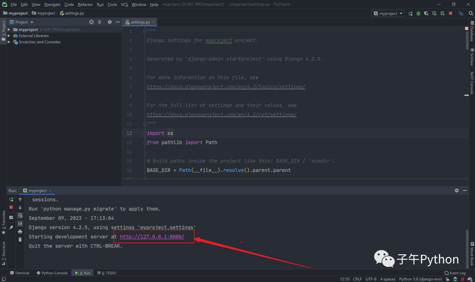This screenshot has height=282, width=475.
Task: Open the File menu
Action: coord(14,4)
